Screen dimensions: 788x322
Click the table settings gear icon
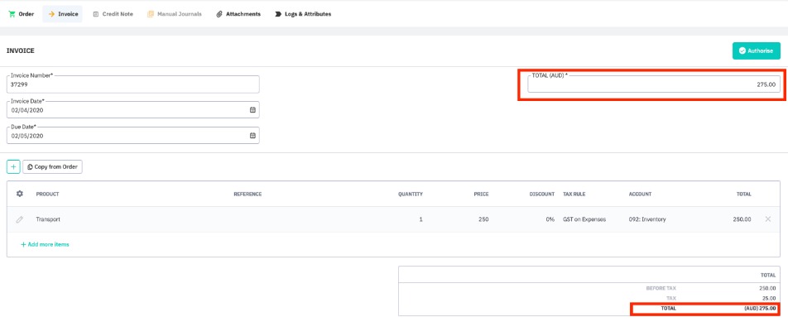pos(20,194)
